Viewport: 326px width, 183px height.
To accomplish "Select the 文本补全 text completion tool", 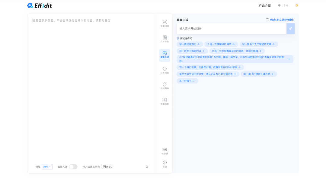I will (x=165, y=39).
